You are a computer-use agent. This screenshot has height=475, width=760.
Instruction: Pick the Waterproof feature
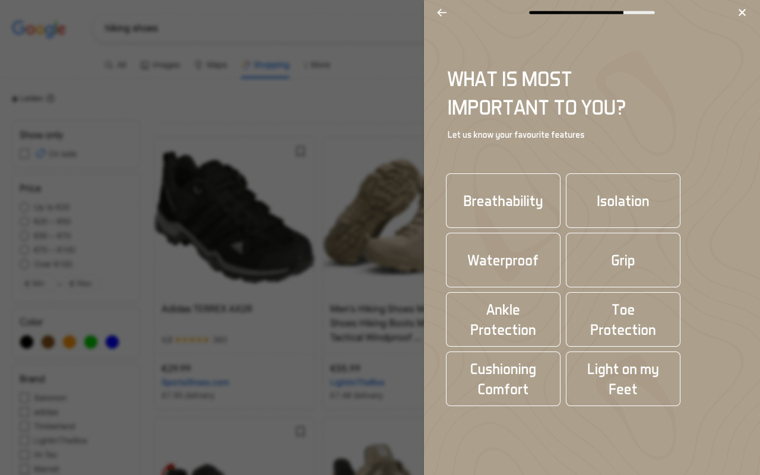click(503, 260)
